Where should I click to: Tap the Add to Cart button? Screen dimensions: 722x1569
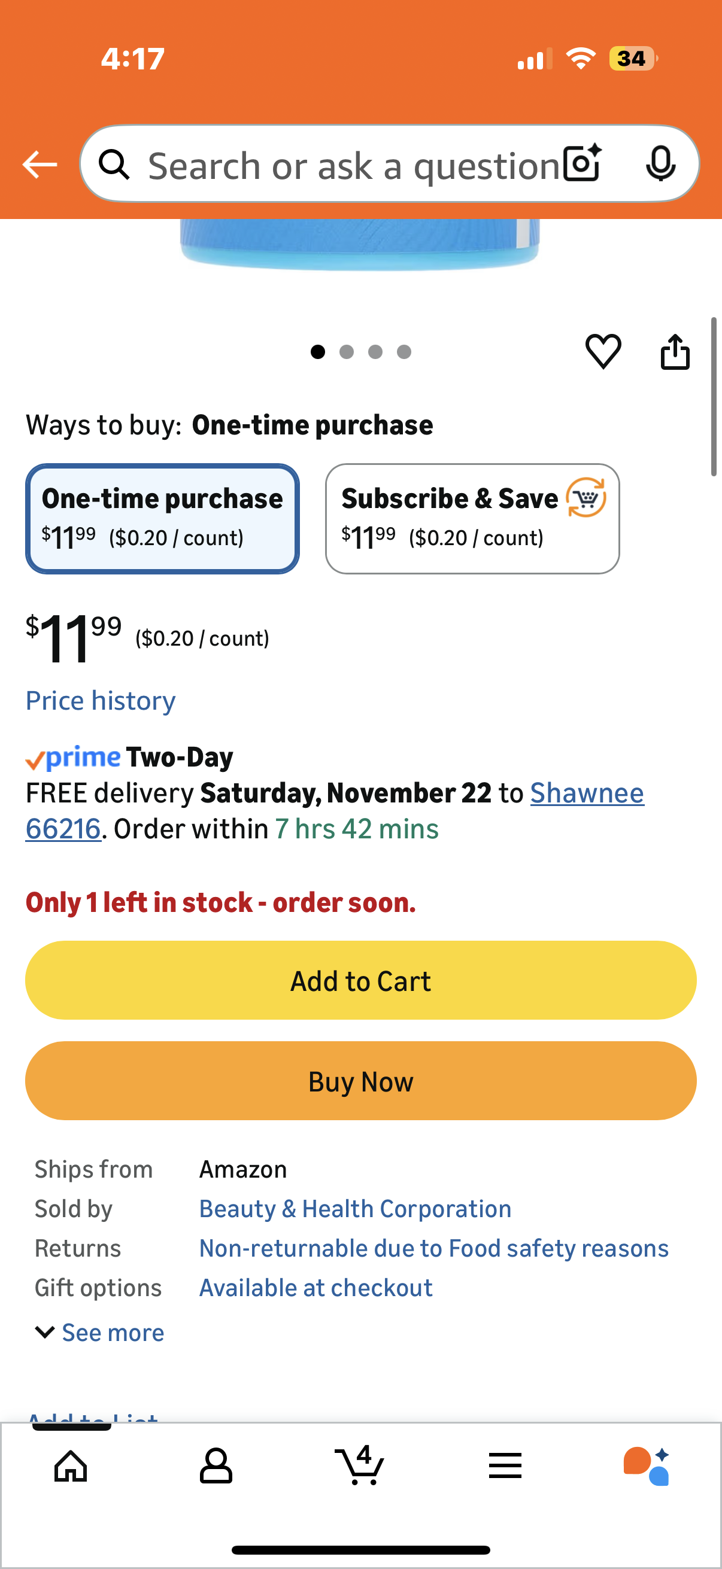tap(360, 980)
